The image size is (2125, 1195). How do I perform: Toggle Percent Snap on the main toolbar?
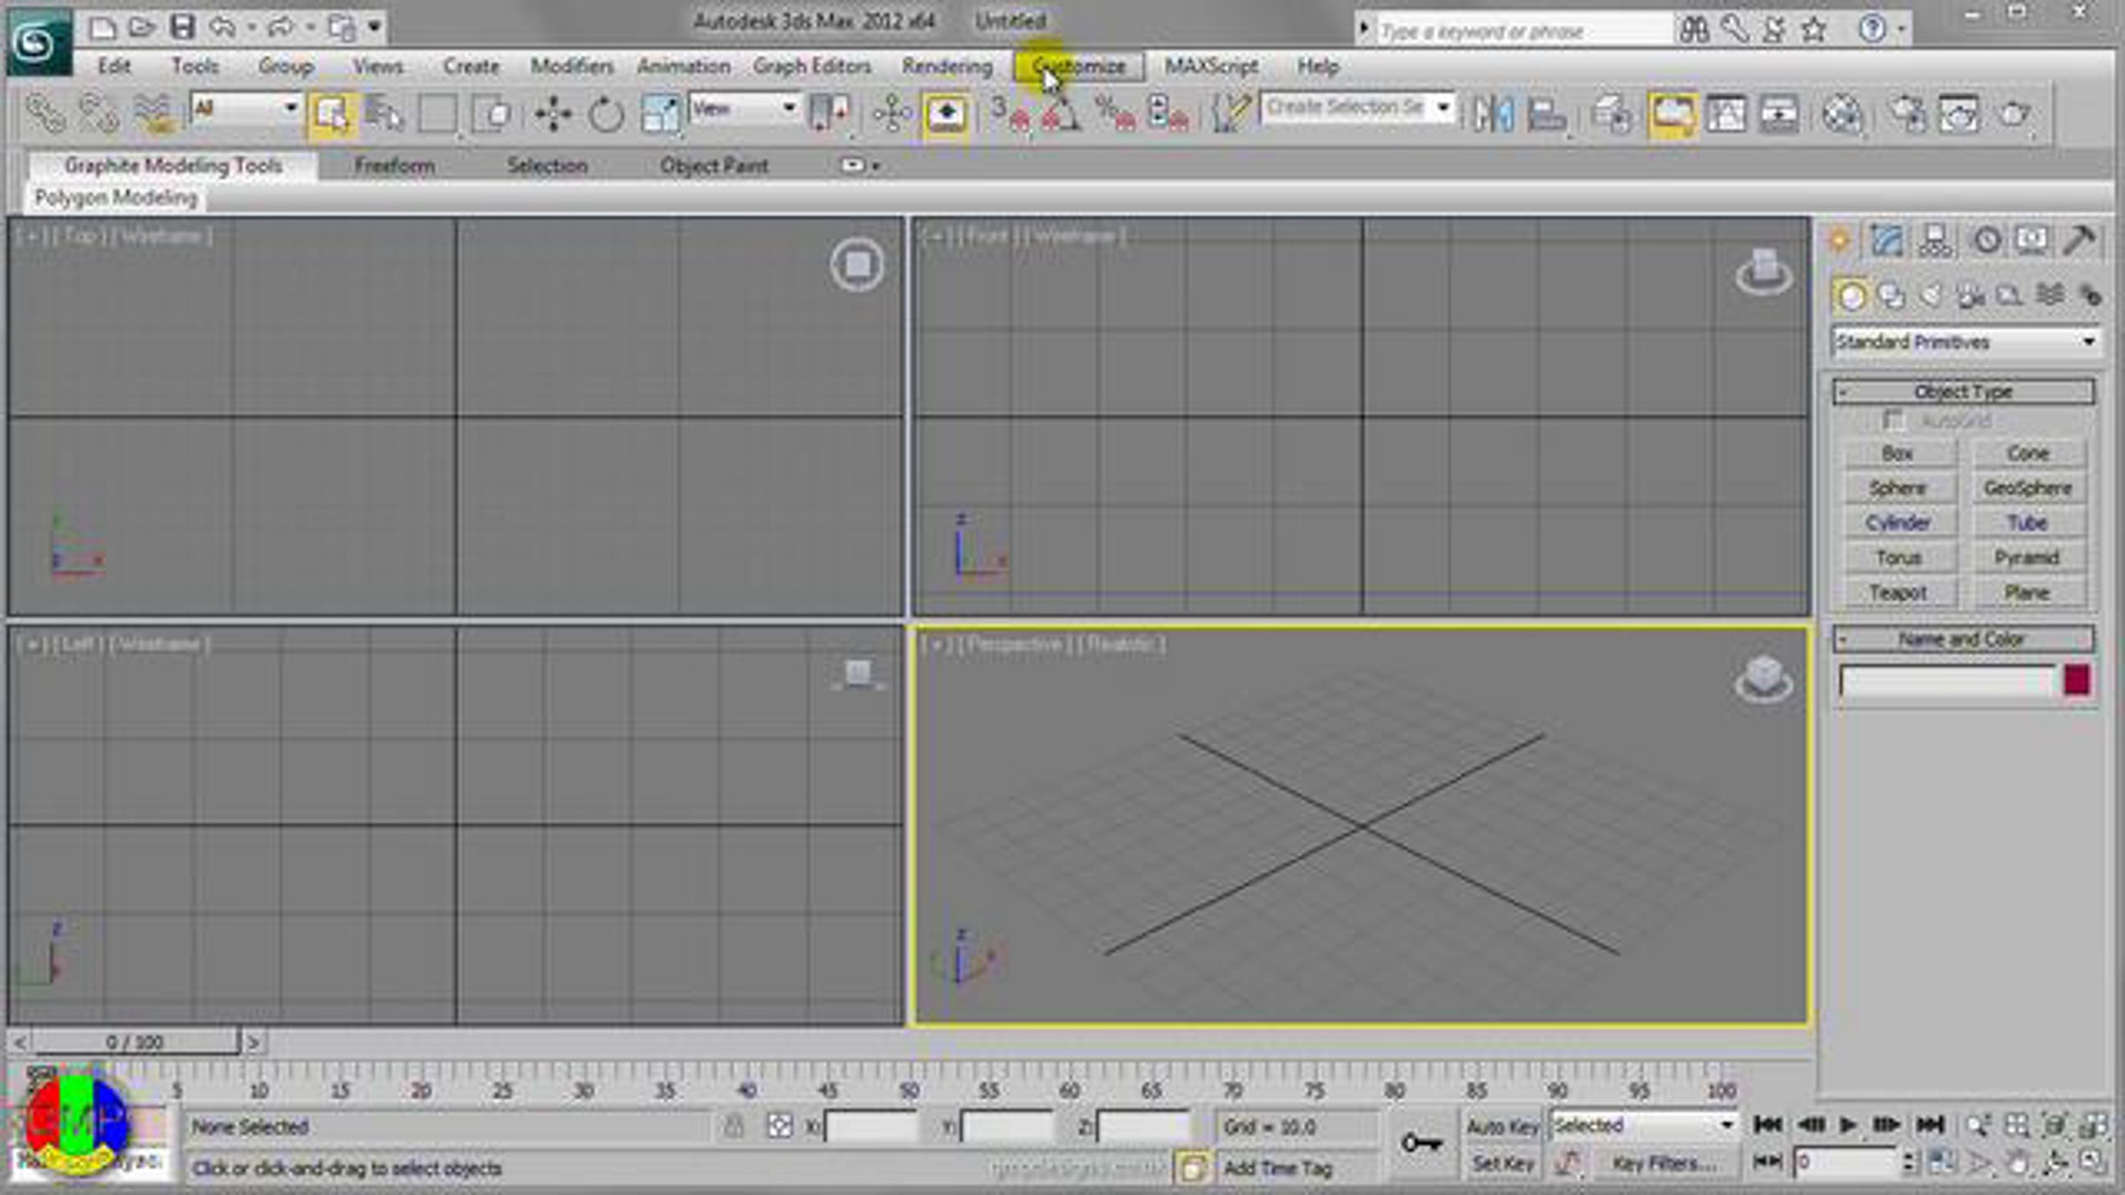pos(1114,114)
